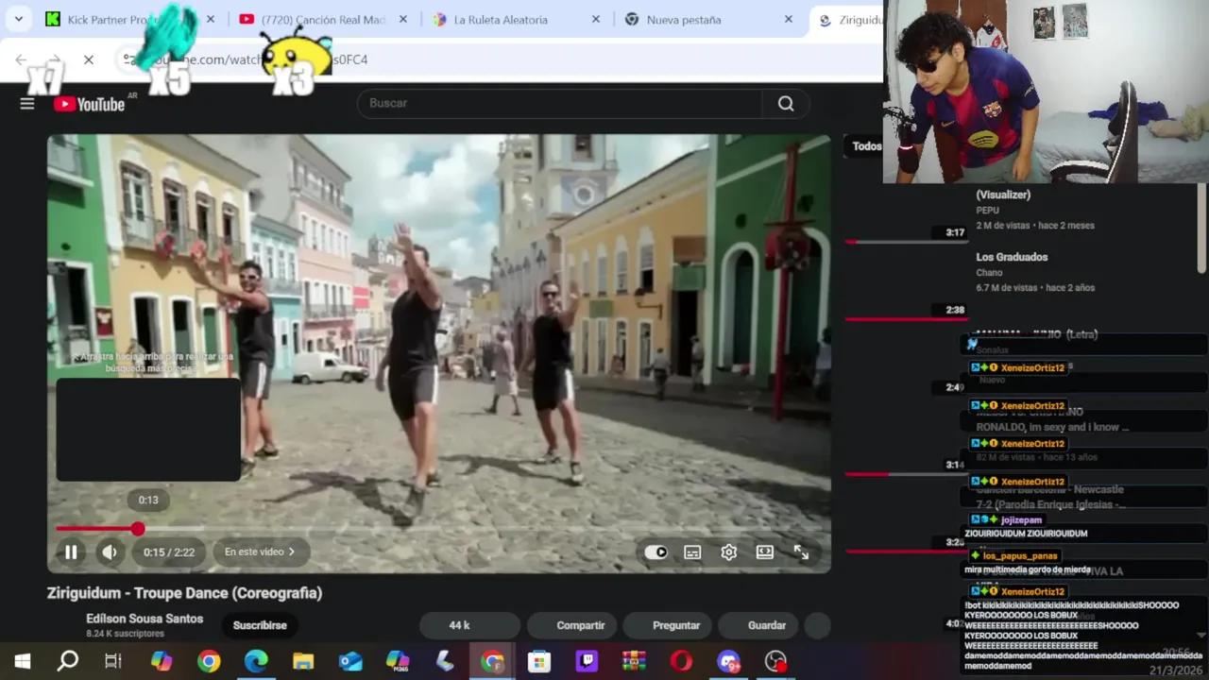Pause the Ziriguidum video
The height and width of the screenshot is (680, 1209).
click(71, 552)
